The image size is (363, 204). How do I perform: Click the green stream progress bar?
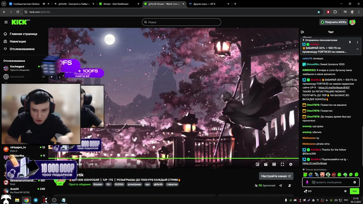point(173,158)
